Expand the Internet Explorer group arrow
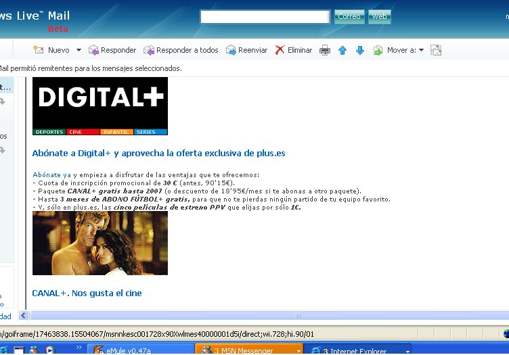This screenshot has width=509, height=355. tap(407, 352)
